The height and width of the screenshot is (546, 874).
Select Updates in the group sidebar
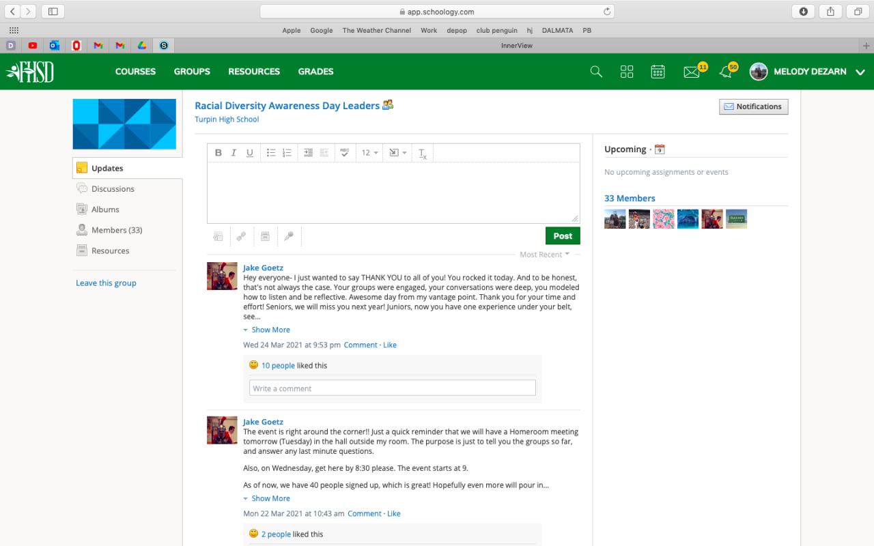click(127, 169)
